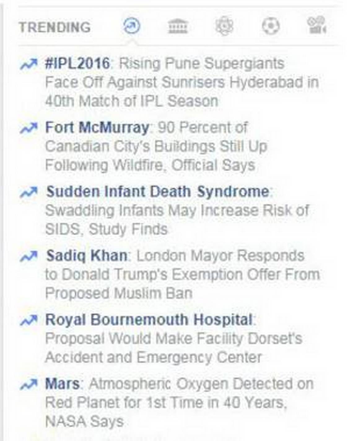This screenshot has height=441, width=353.
Task: Open the Sadiq Khan trending topic
Action: click(x=87, y=256)
